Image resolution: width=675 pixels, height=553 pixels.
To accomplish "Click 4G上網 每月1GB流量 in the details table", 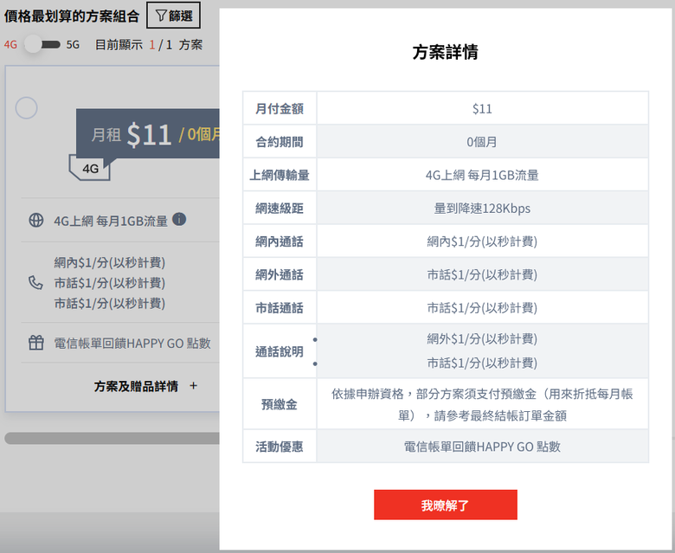I will tap(482, 175).
